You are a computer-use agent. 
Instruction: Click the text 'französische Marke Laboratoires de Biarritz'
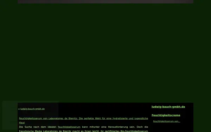(45, 131)
